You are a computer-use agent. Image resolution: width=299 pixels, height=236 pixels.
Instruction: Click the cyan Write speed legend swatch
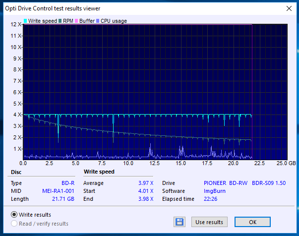tap(25, 21)
